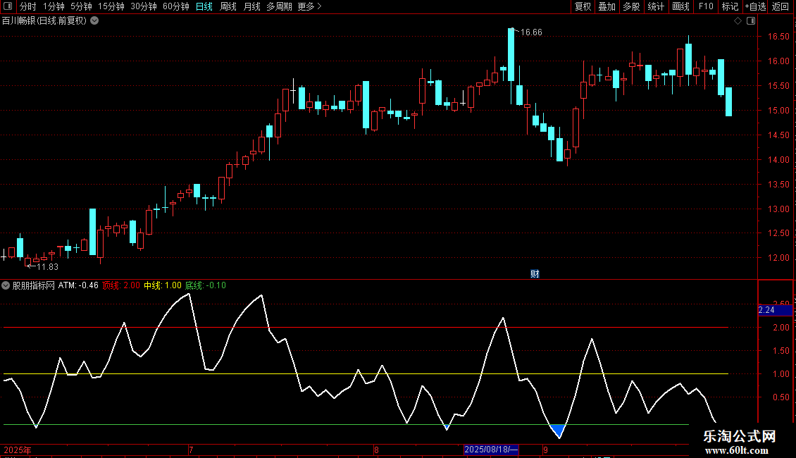The width and height of the screenshot is (796, 458).
Task: Switch to 月线 monthly chart
Action: (x=251, y=6)
